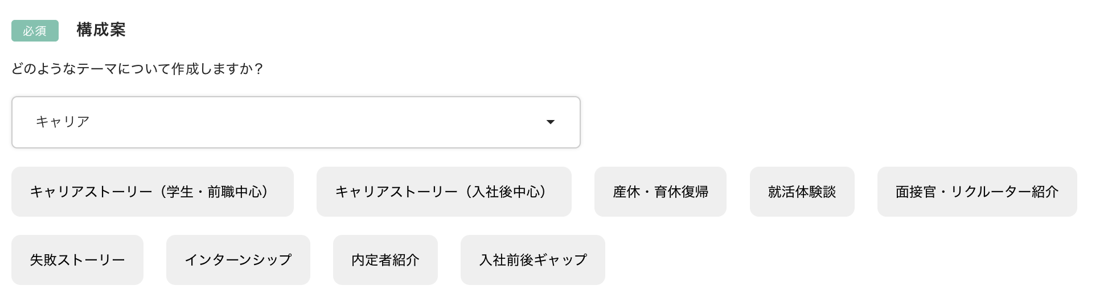Choose the post-joining career story option
1116x306 pixels.
click(x=444, y=192)
